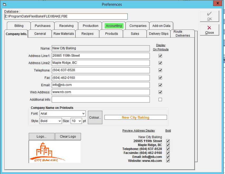Image resolution: width=225 pixels, height=174 pixels.
Task: Open the Receiving tab
Action: pyautogui.click(x=66, y=26)
